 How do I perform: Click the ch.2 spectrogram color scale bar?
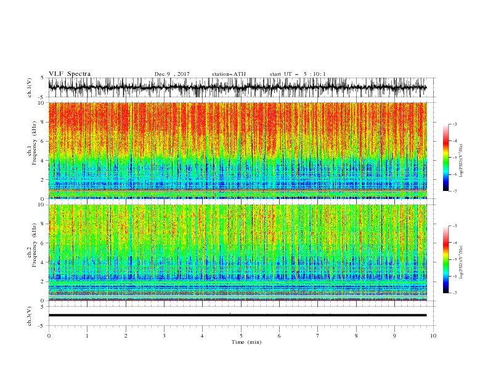[445, 259]
